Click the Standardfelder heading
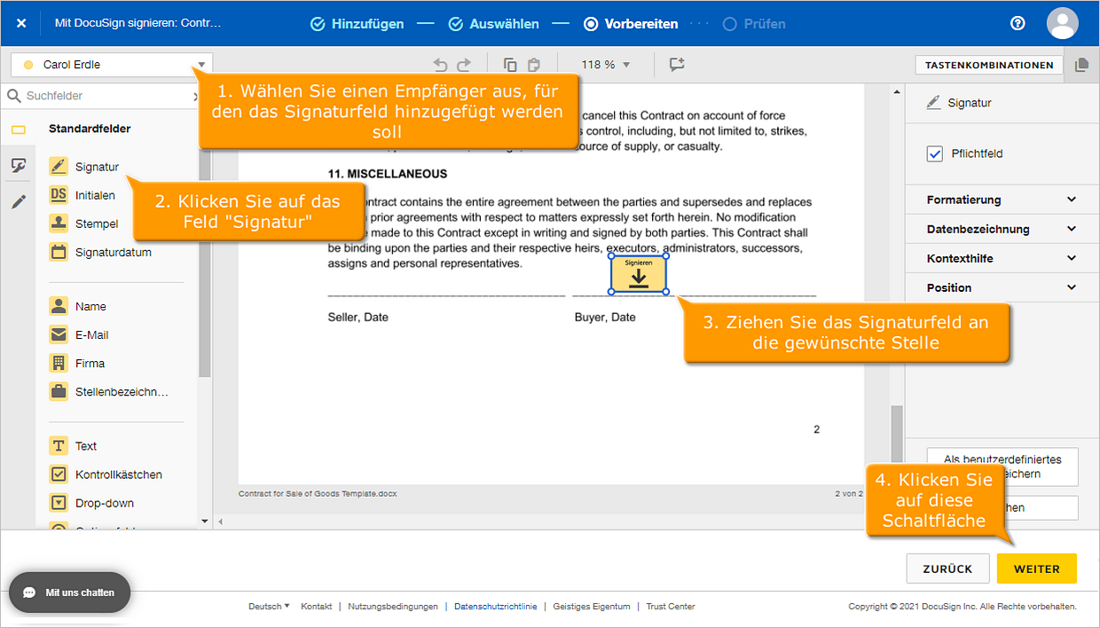This screenshot has height=628, width=1100. 90,129
